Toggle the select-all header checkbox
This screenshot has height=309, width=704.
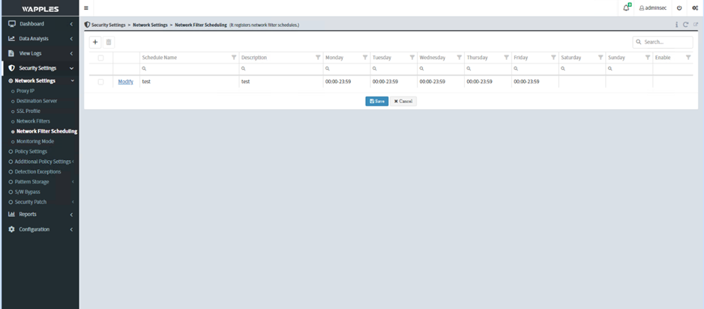pos(100,58)
